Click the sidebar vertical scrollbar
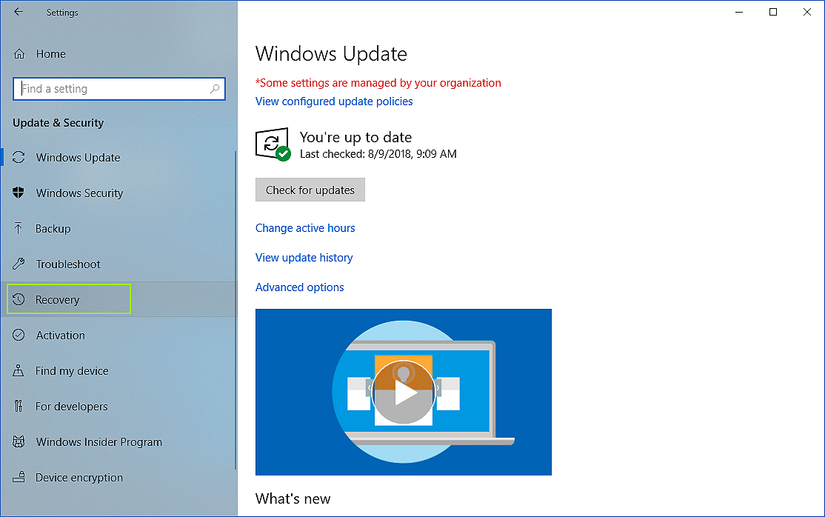Screen dimensions: 825x517 point(236,310)
